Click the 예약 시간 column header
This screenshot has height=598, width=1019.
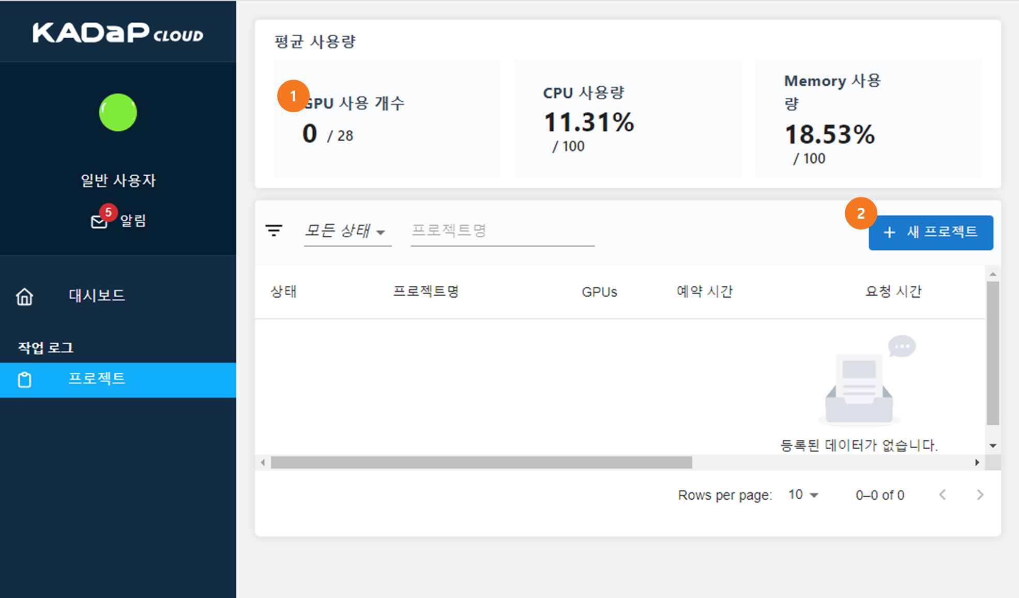tap(705, 292)
